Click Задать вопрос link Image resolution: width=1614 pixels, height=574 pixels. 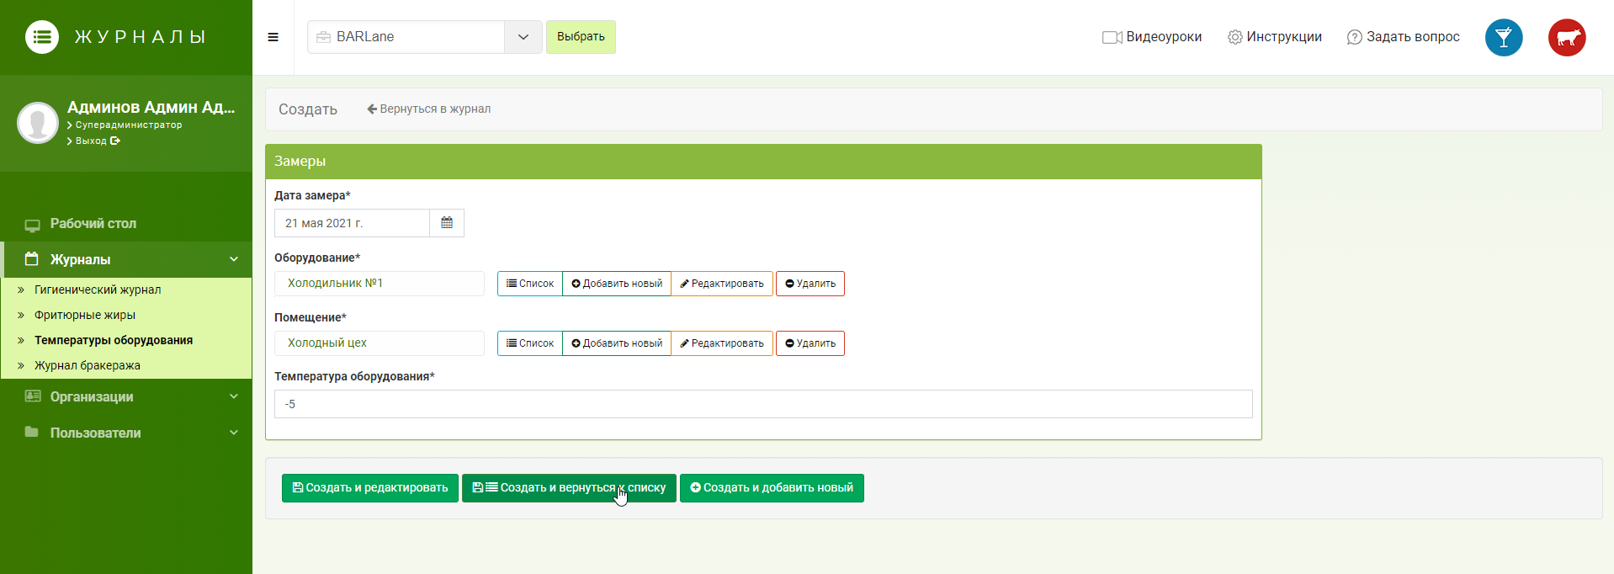1404,37
